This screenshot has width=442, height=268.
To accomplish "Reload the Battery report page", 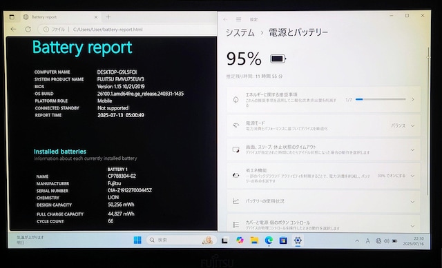I will click(x=28, y=29).
